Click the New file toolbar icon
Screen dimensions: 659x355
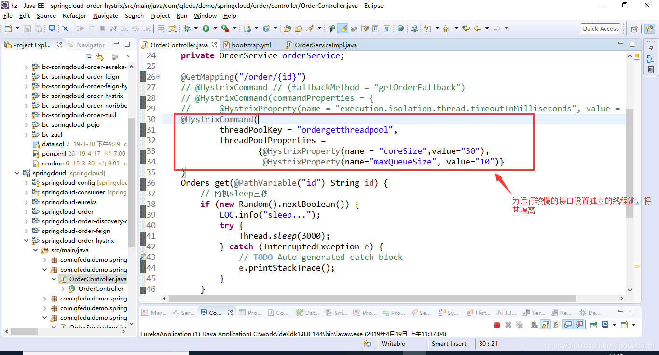click(x=8, y=29)
